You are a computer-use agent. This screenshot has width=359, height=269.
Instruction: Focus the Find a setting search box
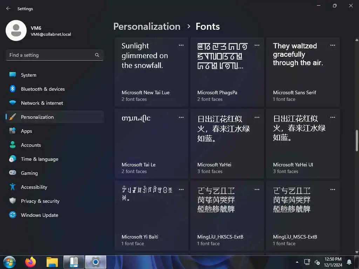pyautogui.click(x=55, y=55)
